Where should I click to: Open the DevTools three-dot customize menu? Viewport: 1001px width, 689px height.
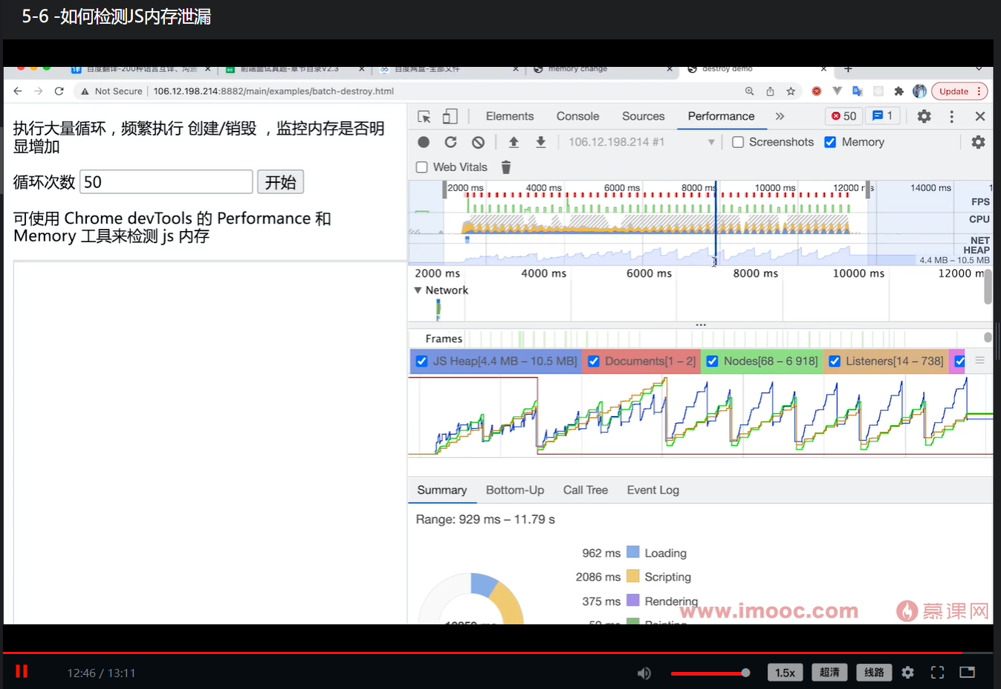[x=951, y=117]
